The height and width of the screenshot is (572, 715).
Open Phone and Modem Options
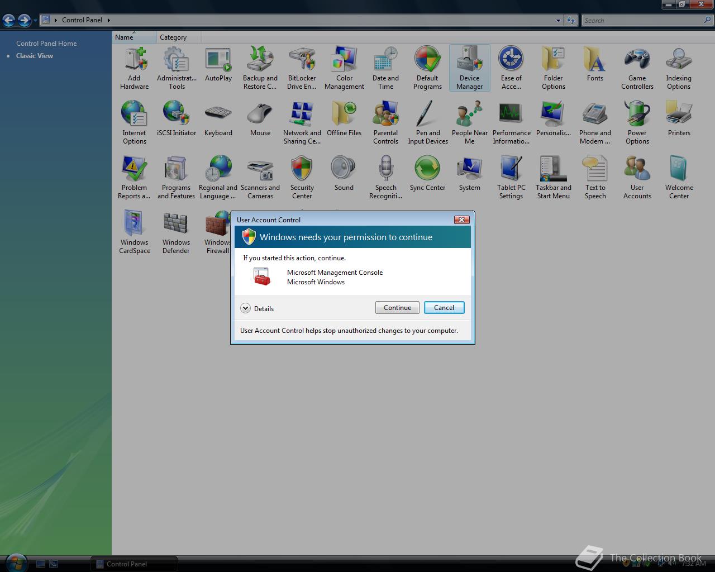595,123
